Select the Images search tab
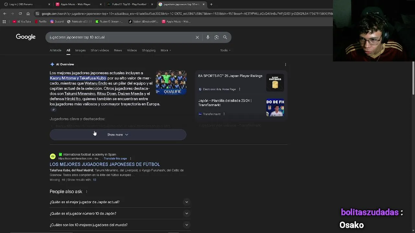 point(80,50)
